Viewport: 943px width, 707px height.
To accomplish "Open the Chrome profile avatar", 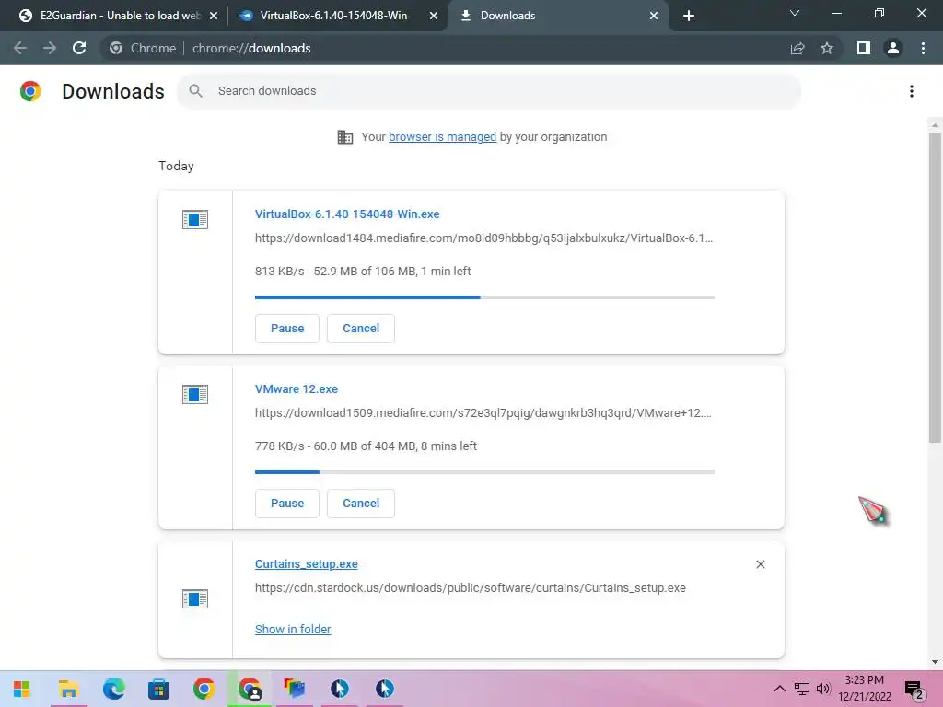I will [x=893, y=48].
